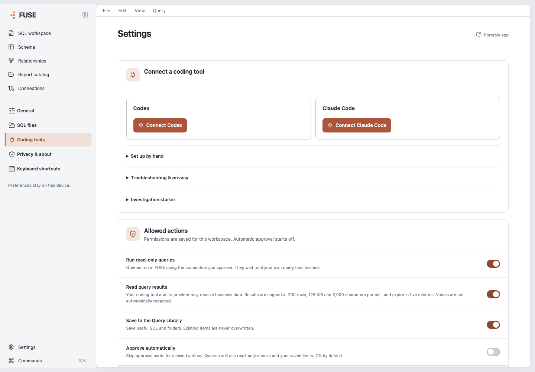Click the Portable app monitor icon

coord(479,35)
